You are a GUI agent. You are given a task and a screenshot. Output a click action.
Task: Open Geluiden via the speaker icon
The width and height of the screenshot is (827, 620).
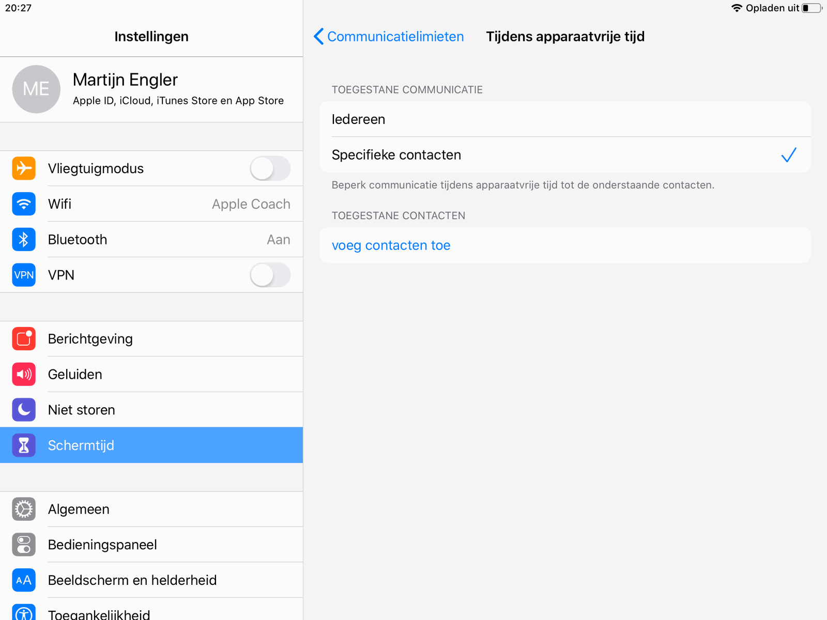point(24,374)
